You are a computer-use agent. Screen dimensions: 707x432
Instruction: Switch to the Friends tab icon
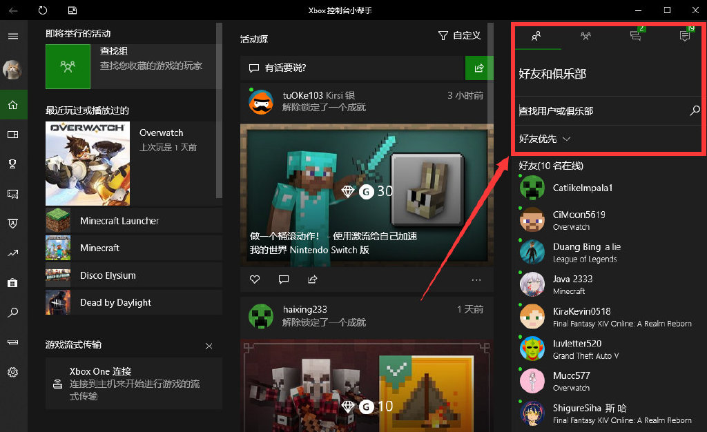click(x=536, y=36)
